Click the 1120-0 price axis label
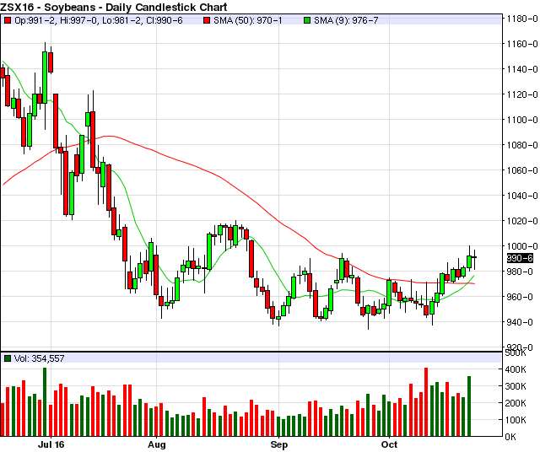Screen dimensions: 540x452 point(521,94)
